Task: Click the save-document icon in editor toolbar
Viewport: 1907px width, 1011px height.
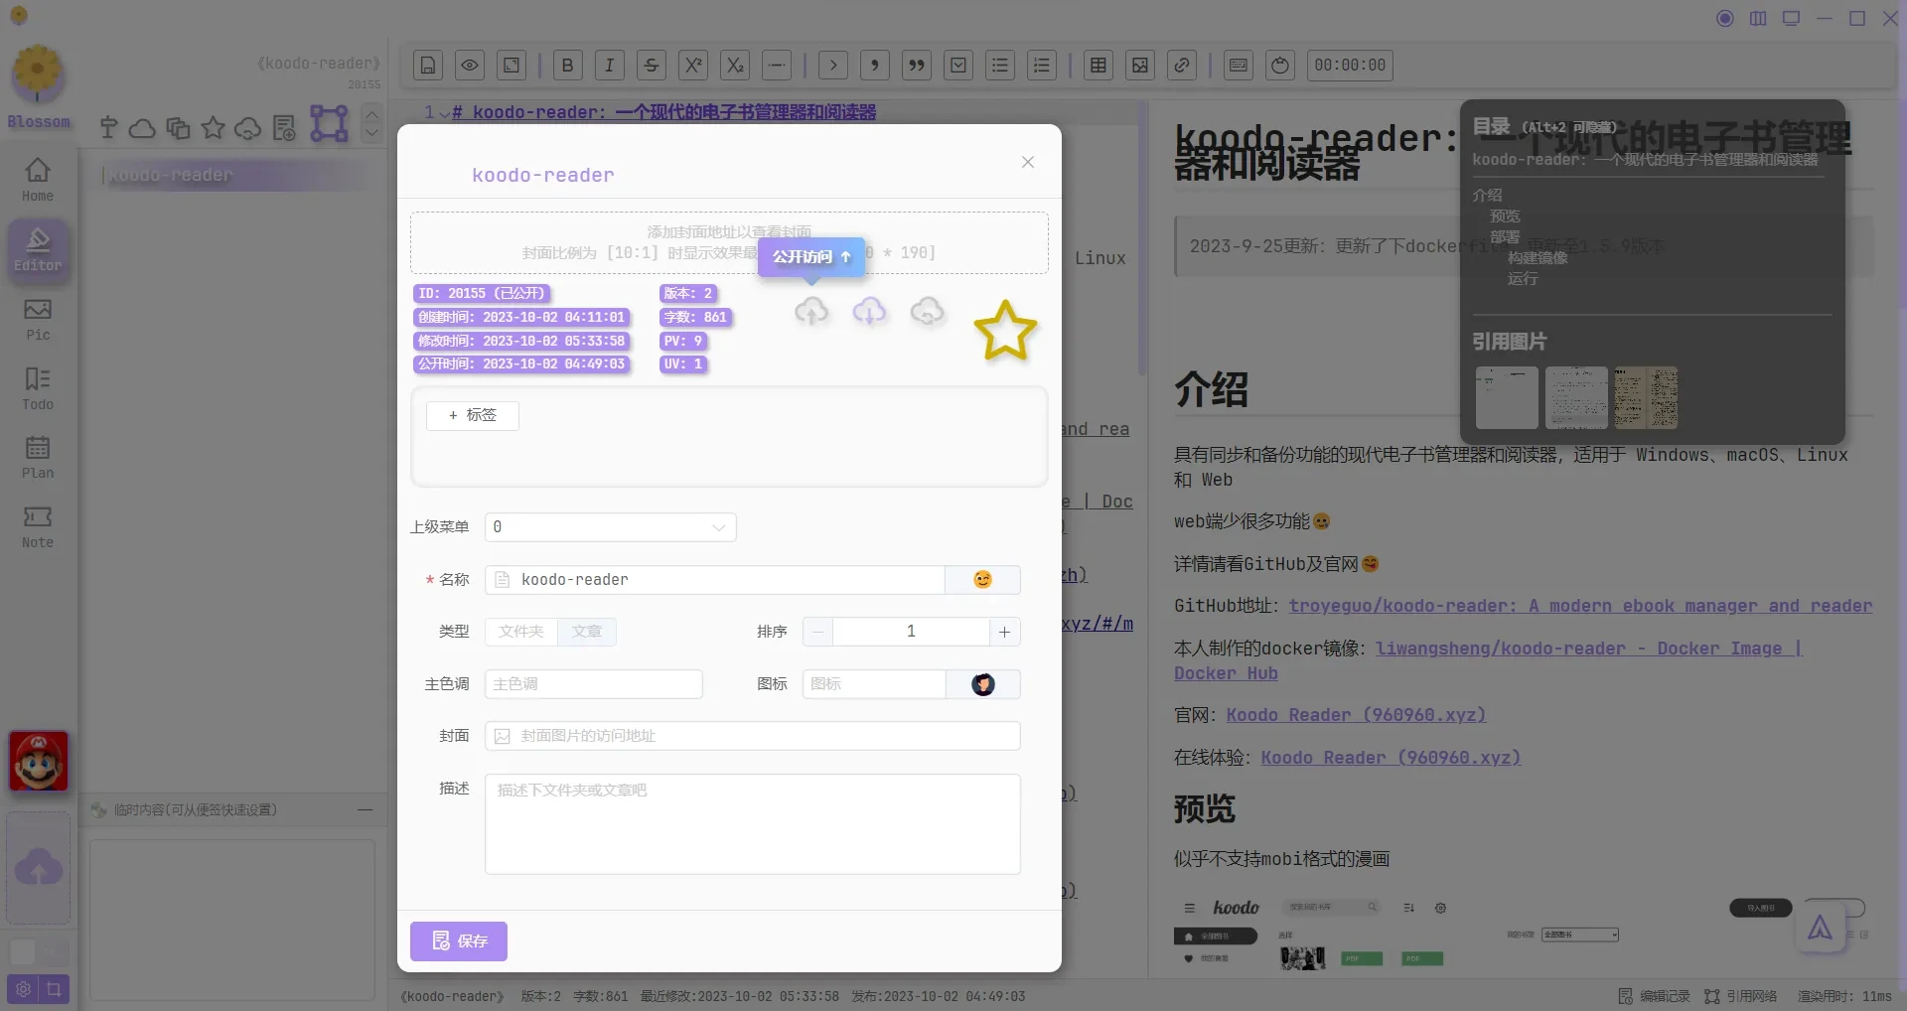Action: pos(428,66)
